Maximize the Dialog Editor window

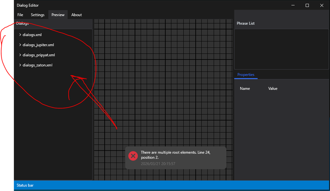click(307, 5)
